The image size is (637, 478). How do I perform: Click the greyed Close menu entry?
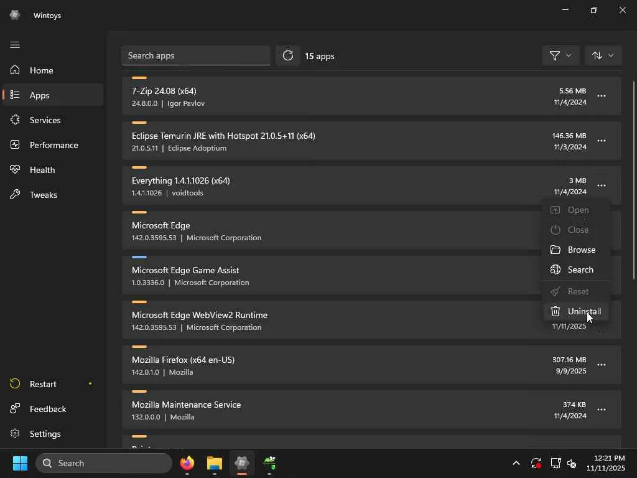[x=576, y=230]
